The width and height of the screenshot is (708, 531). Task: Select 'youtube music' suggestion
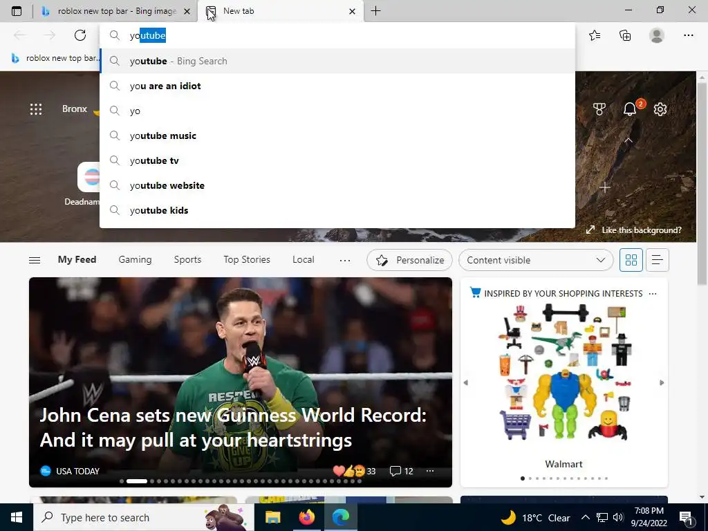point(337,136)
